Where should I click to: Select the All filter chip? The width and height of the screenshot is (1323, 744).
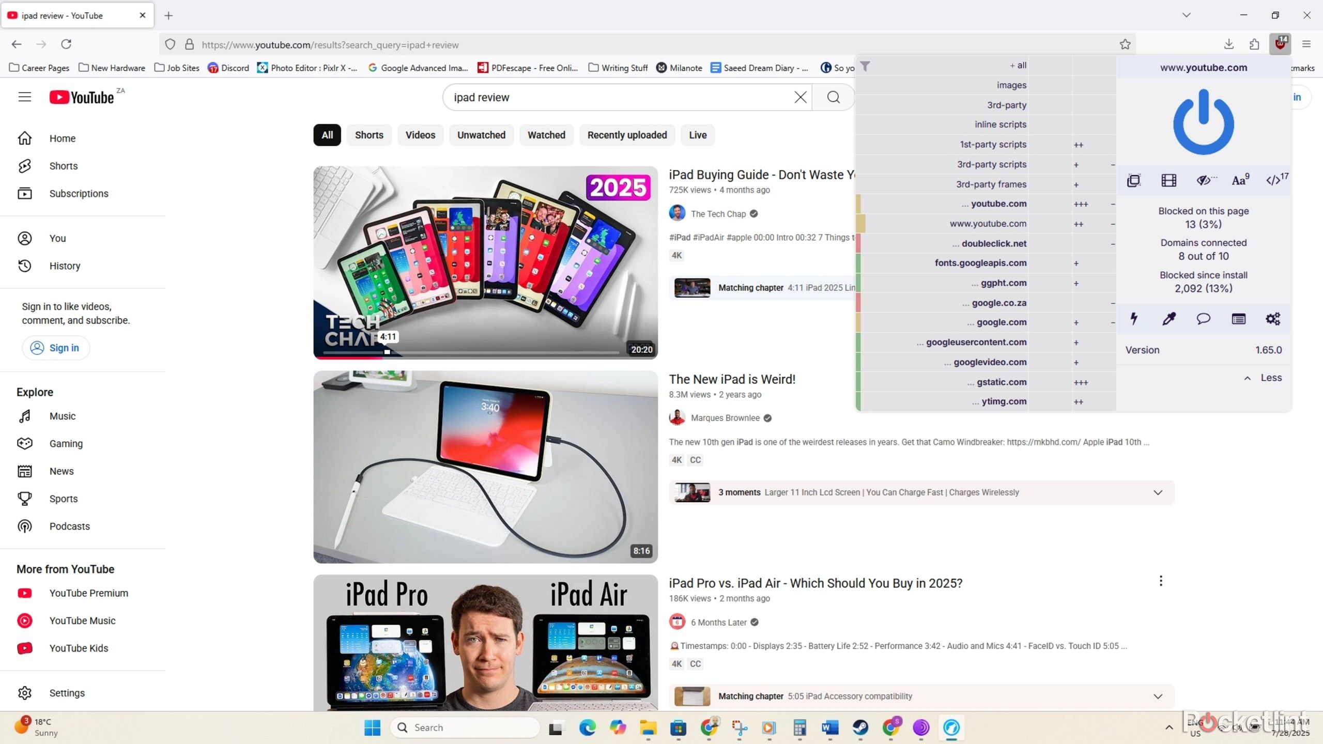pyautogui.click(x=327, y=135)
